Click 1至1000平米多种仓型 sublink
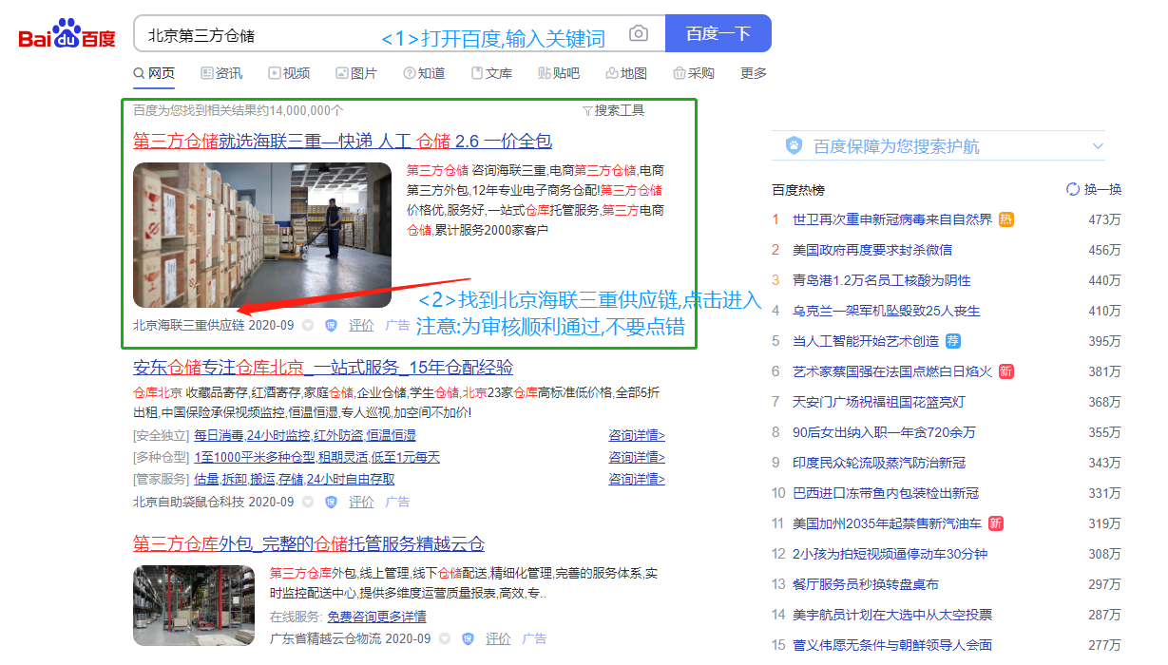Viewport: 1168px width, 665px height. (254, 457)
